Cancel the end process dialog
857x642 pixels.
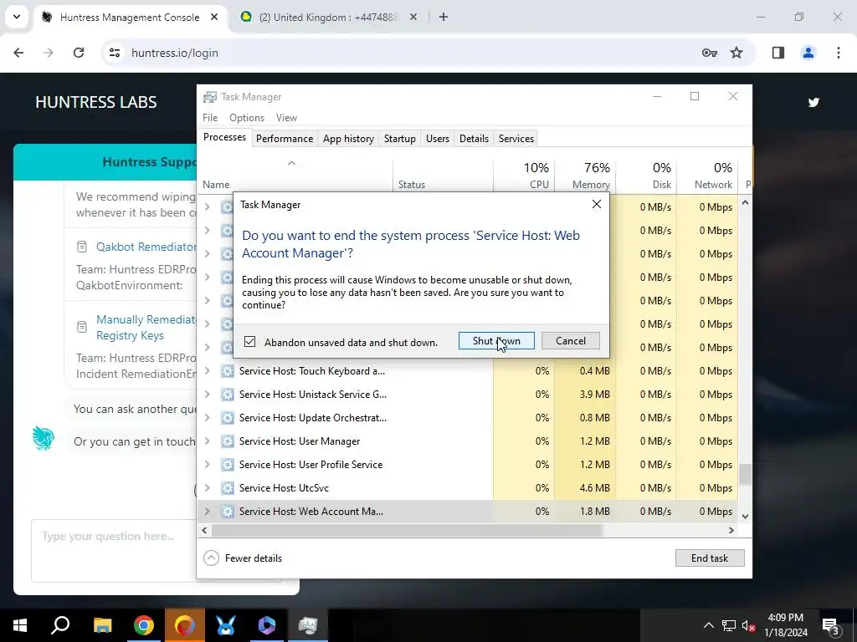click(x=571, y=341)
